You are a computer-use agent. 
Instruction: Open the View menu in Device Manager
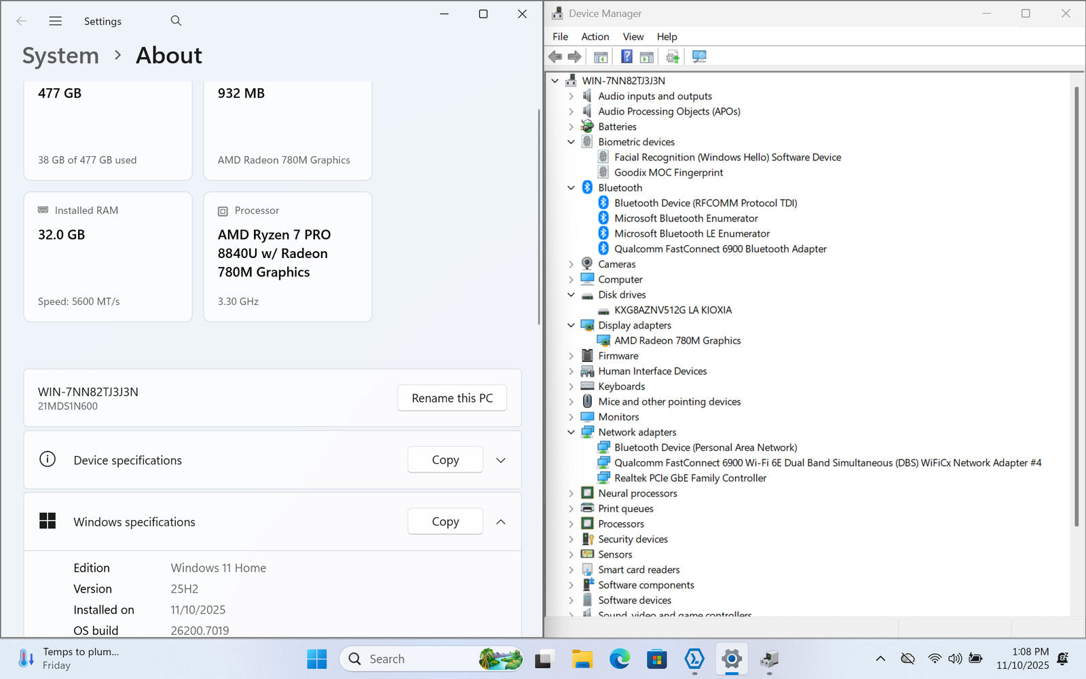633,37
